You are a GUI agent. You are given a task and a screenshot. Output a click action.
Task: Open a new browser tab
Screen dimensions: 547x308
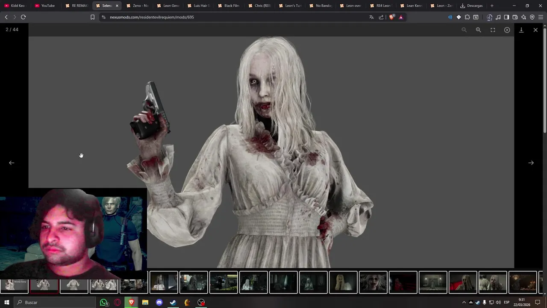point(492,6)
